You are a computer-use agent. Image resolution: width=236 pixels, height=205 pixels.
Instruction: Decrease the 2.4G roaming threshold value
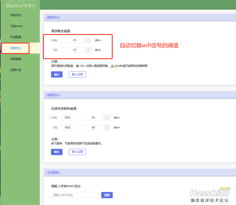pos(88,42)
